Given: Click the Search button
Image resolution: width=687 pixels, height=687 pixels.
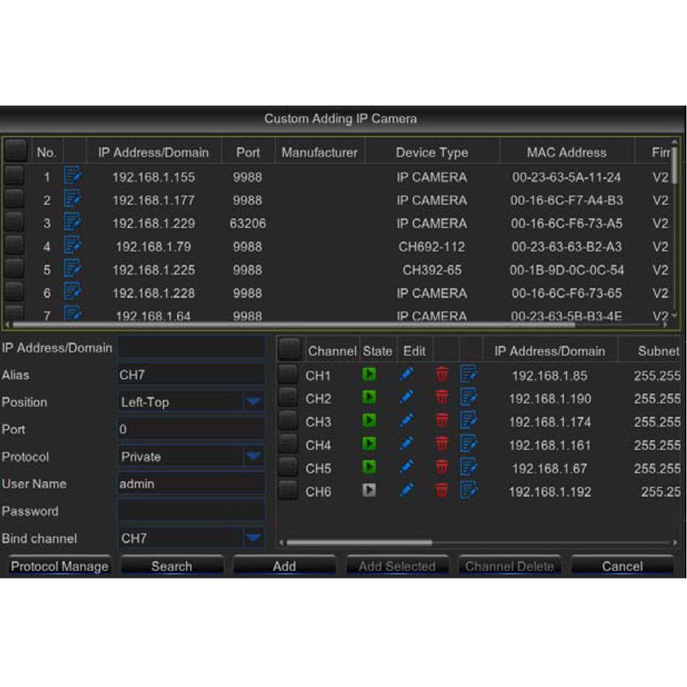Looking at the screenshot, I should click(x=172, y=566).
